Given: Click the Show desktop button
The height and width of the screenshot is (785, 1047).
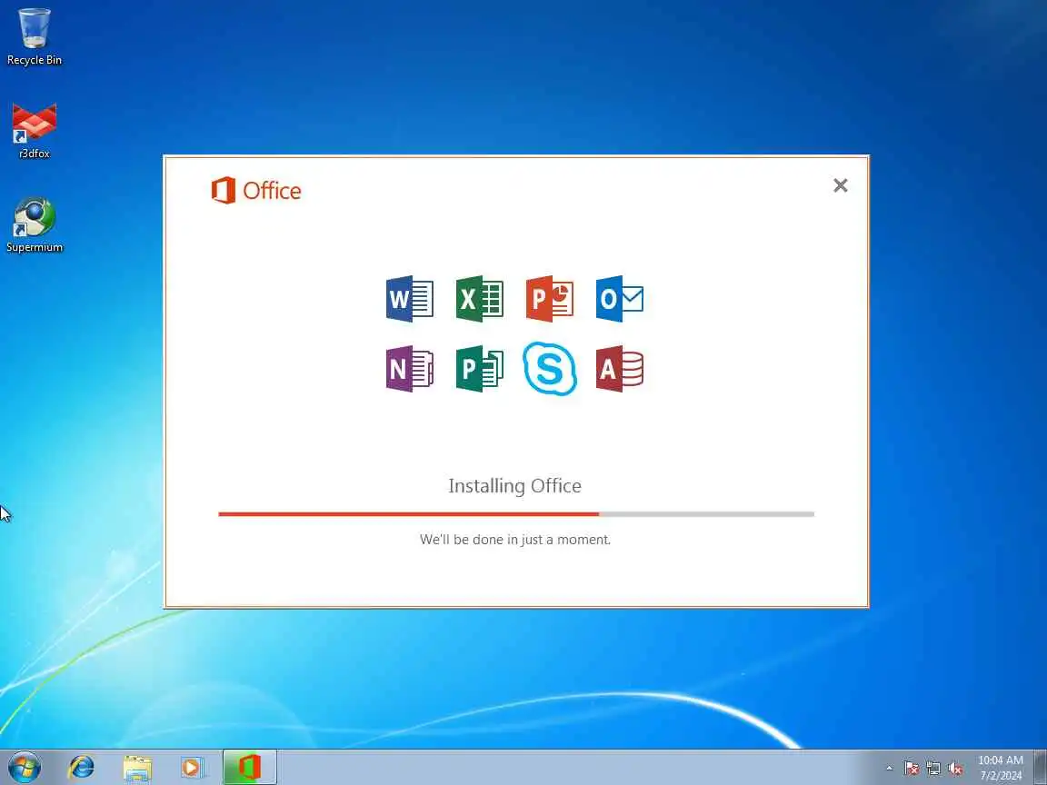Looking at the screenshot, I should pos(1041,768).
